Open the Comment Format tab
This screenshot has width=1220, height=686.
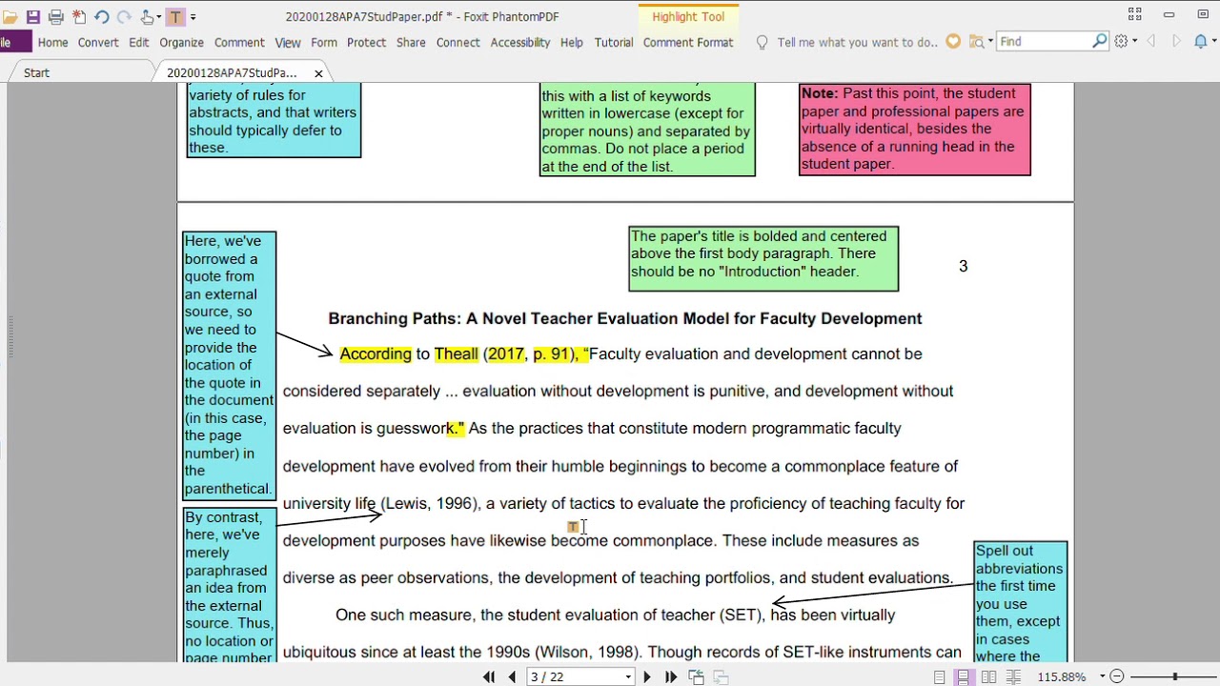pyautogui.click(x=688, y=42)
